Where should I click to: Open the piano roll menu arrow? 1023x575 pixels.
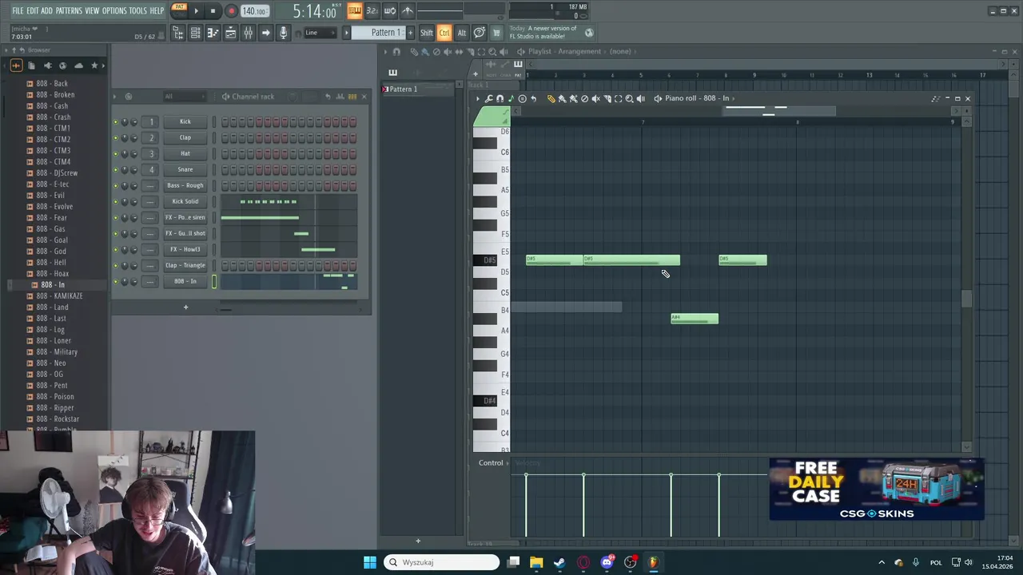[478, 99]
